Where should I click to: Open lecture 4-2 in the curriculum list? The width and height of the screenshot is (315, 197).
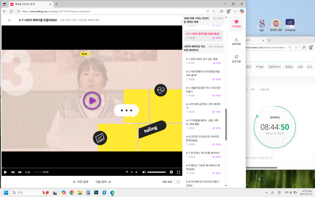click(203, 75)
